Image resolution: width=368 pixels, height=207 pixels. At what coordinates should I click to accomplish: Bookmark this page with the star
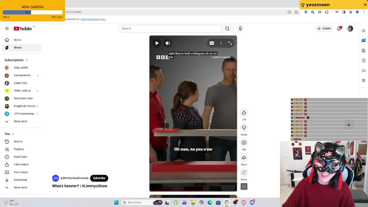coord(296,12)
